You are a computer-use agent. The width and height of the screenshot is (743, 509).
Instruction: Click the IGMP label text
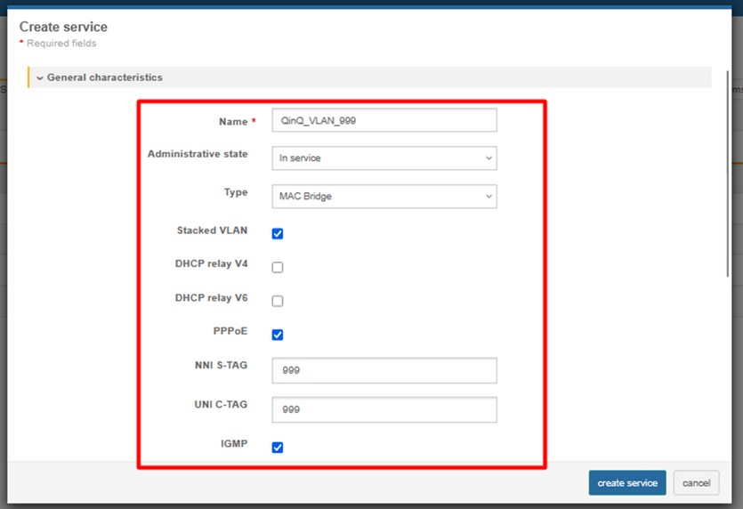[x=233, y=442]
